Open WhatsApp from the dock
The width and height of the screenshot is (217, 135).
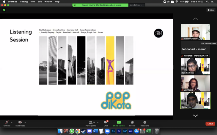(72, 131)
